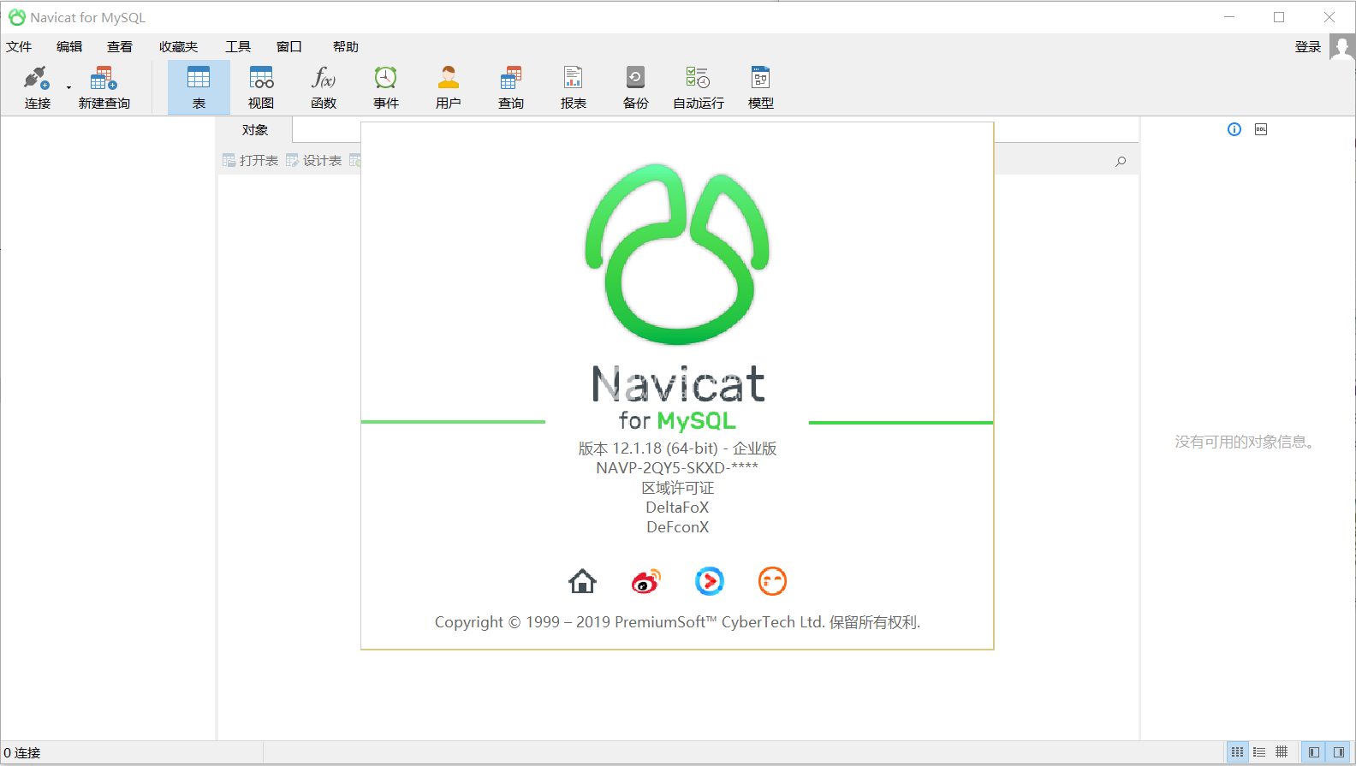
Task: Open the 查看 menu
Action: click(120, 46)
